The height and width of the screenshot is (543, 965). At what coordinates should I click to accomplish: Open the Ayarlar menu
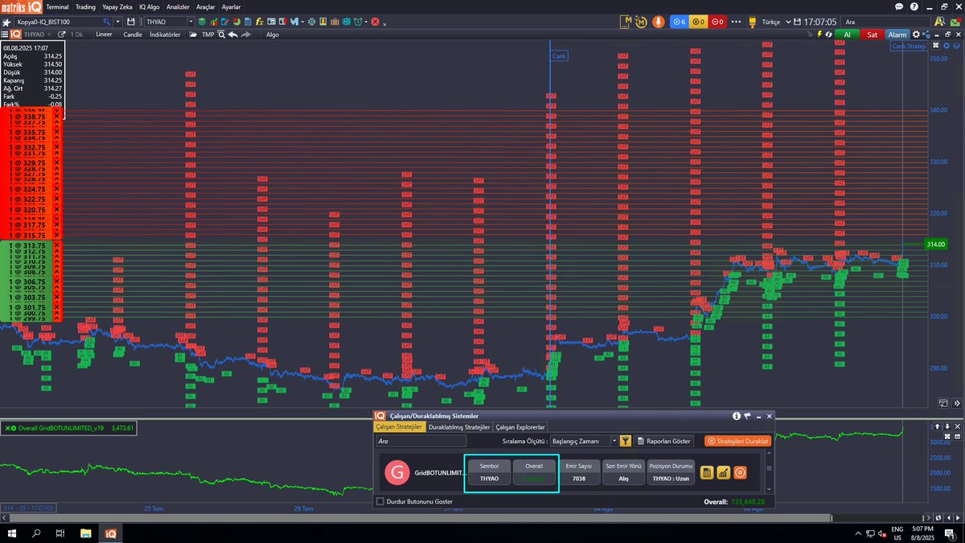pyautogui.click(x=231, y=6)
